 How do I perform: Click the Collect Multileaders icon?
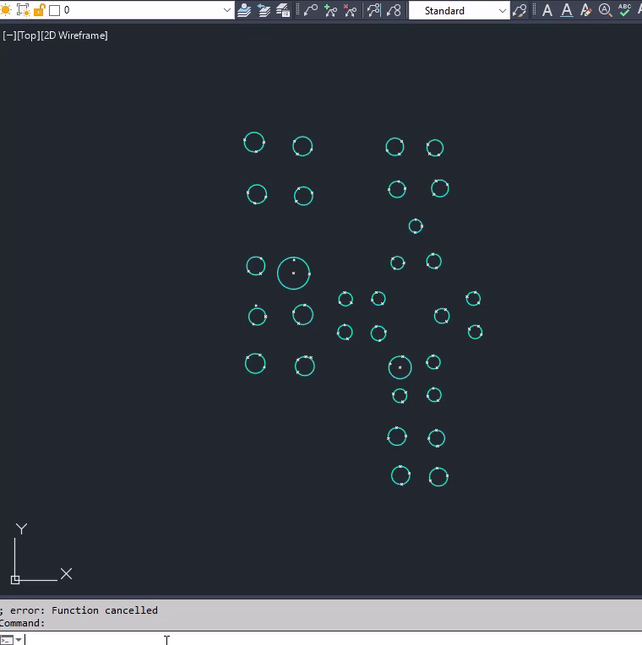(394, 10)
